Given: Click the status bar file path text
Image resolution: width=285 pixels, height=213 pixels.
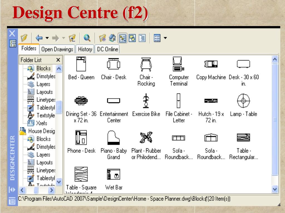Looking at the screenshot, I should click(x=124, y=199).
